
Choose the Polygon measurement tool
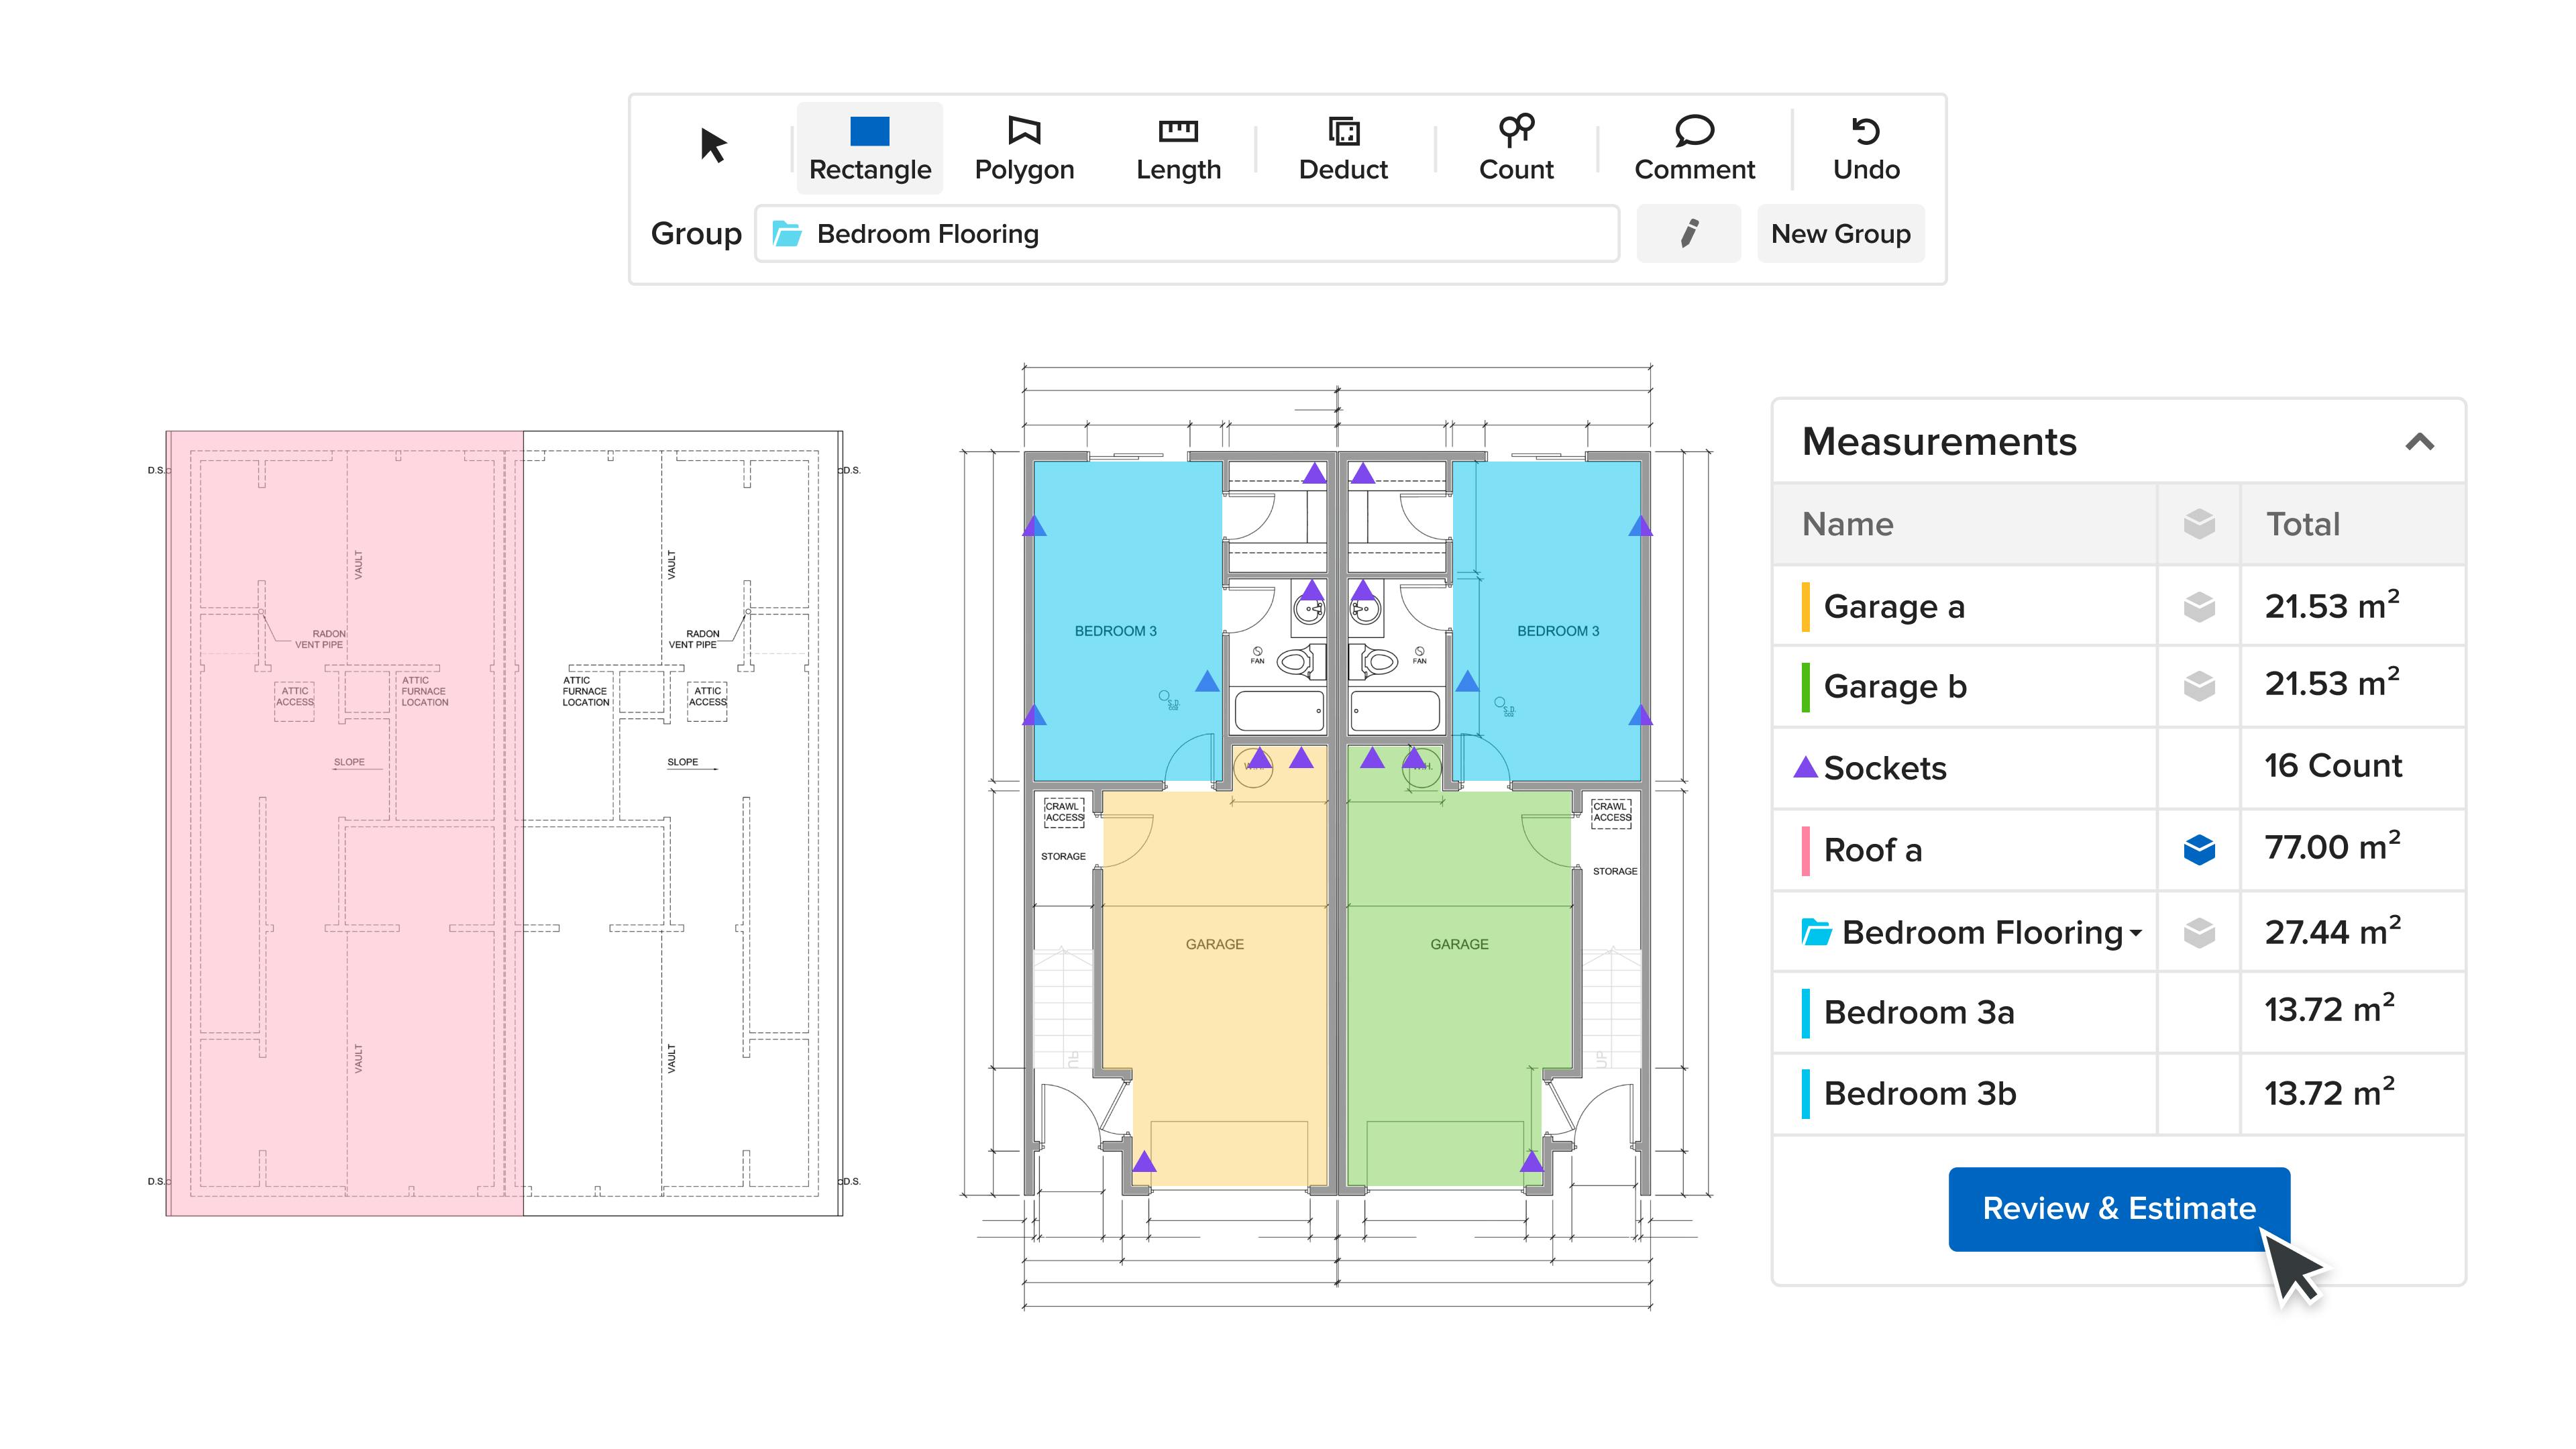click(1024, 148)
